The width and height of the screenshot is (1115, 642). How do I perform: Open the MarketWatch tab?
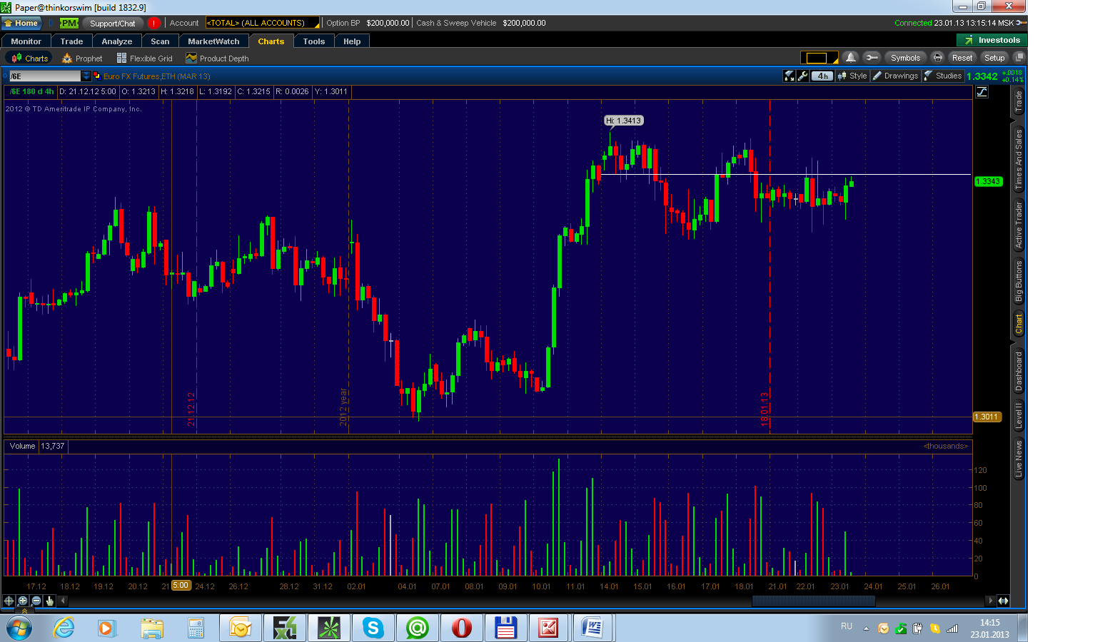tap(213, 41)
